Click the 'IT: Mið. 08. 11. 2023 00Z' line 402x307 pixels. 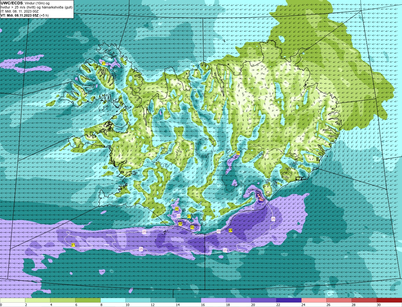coord(19,11)
